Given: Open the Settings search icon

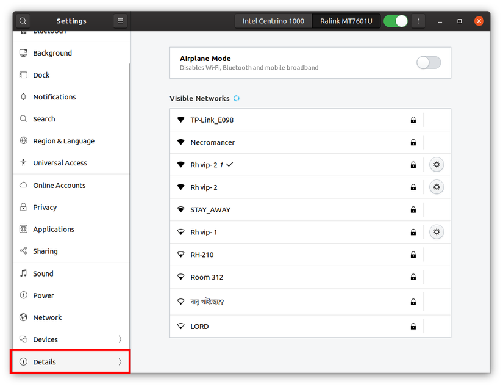Looking at the screenshot, I should (23, 21).
